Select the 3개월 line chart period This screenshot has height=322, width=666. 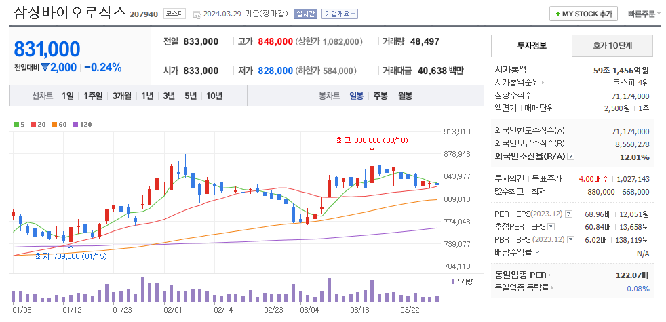(122, 96)
